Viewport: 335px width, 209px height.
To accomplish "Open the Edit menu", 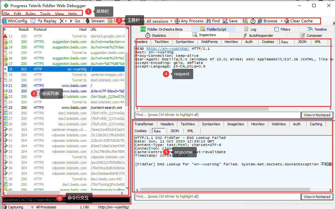I will click(17, 14).
